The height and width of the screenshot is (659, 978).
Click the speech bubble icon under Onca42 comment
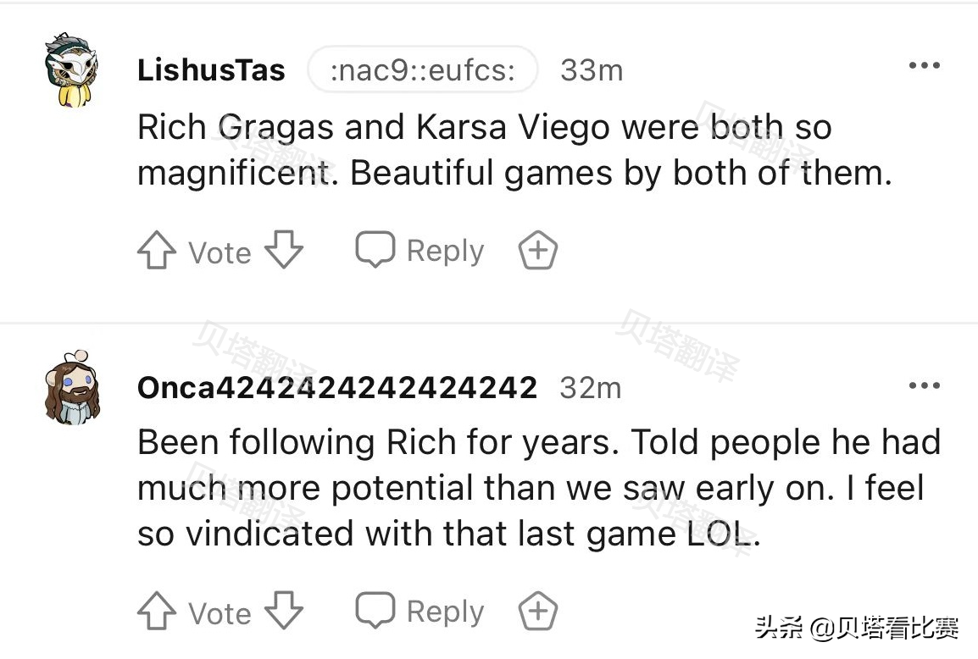click(375, 611)
